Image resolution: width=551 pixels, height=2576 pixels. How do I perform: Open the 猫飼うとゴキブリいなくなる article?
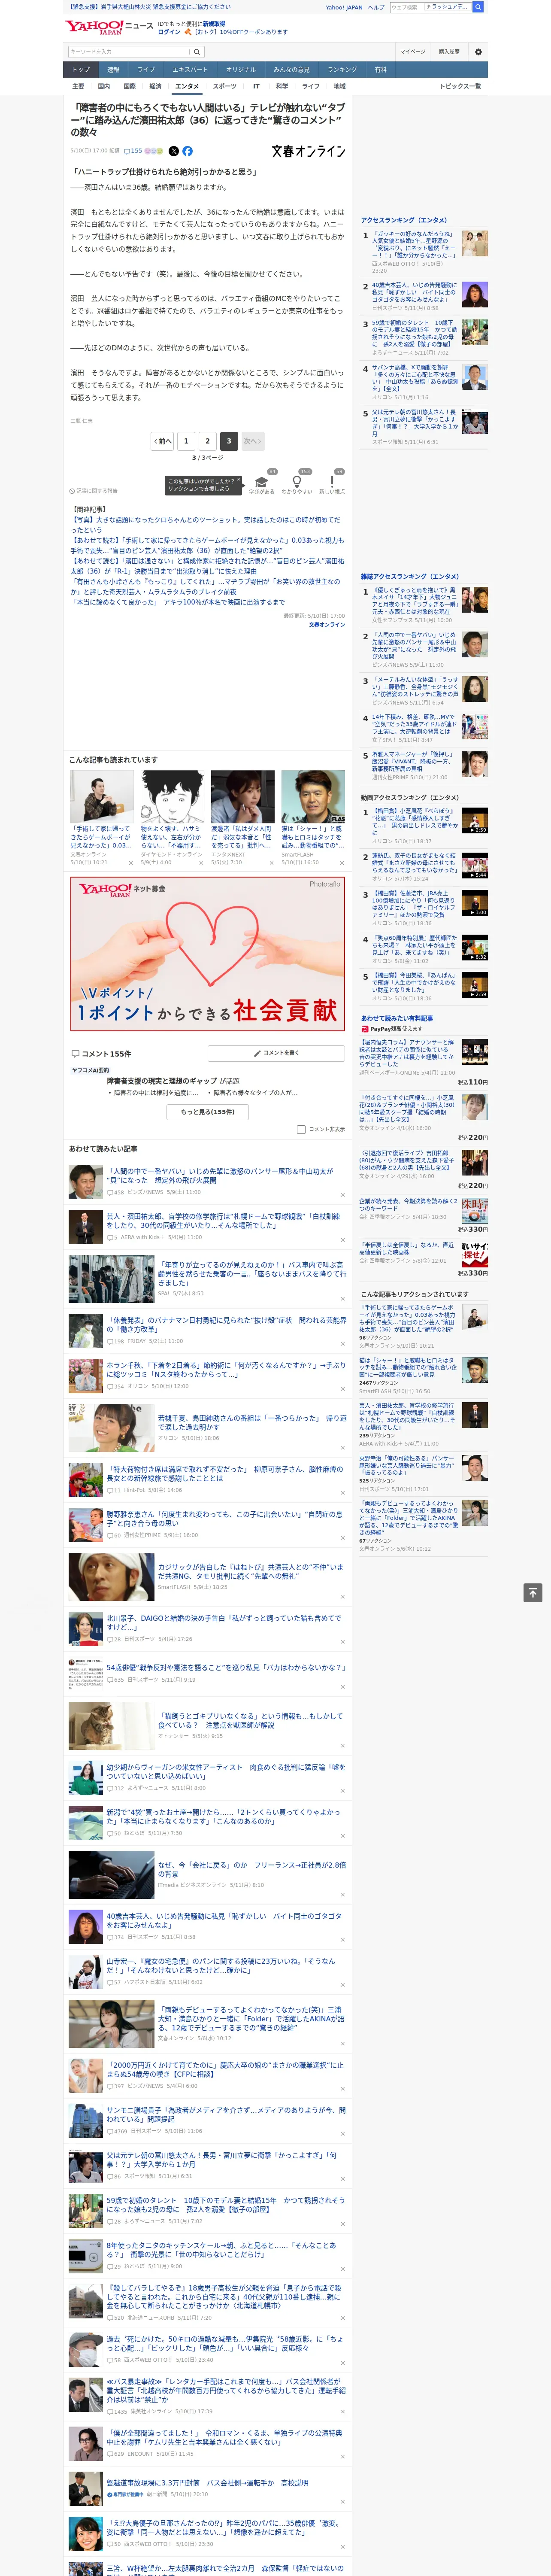pyautogui.click(x=252, y=1720)
